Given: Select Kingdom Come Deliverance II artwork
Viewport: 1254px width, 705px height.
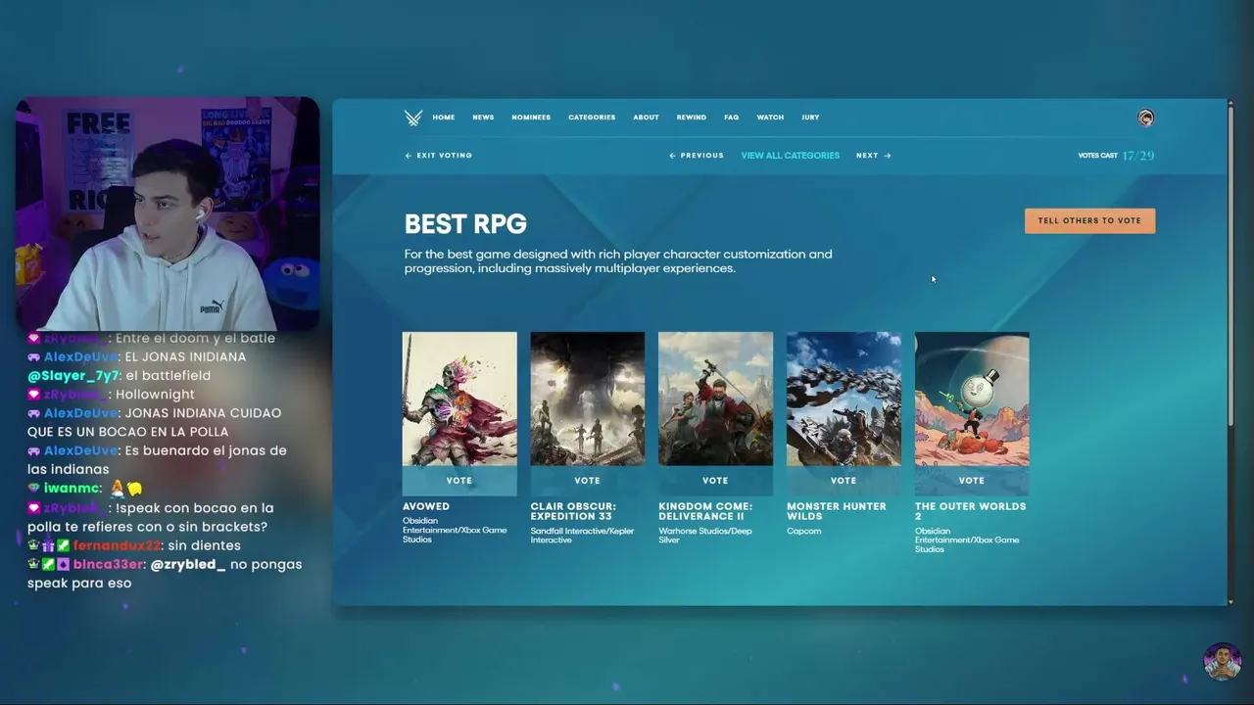Looking at the screenshot, I should [715, 399].
